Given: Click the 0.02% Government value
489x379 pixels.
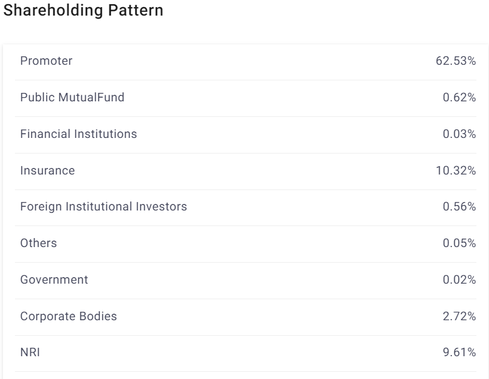Looking at the screenshot, I should 460,279.
